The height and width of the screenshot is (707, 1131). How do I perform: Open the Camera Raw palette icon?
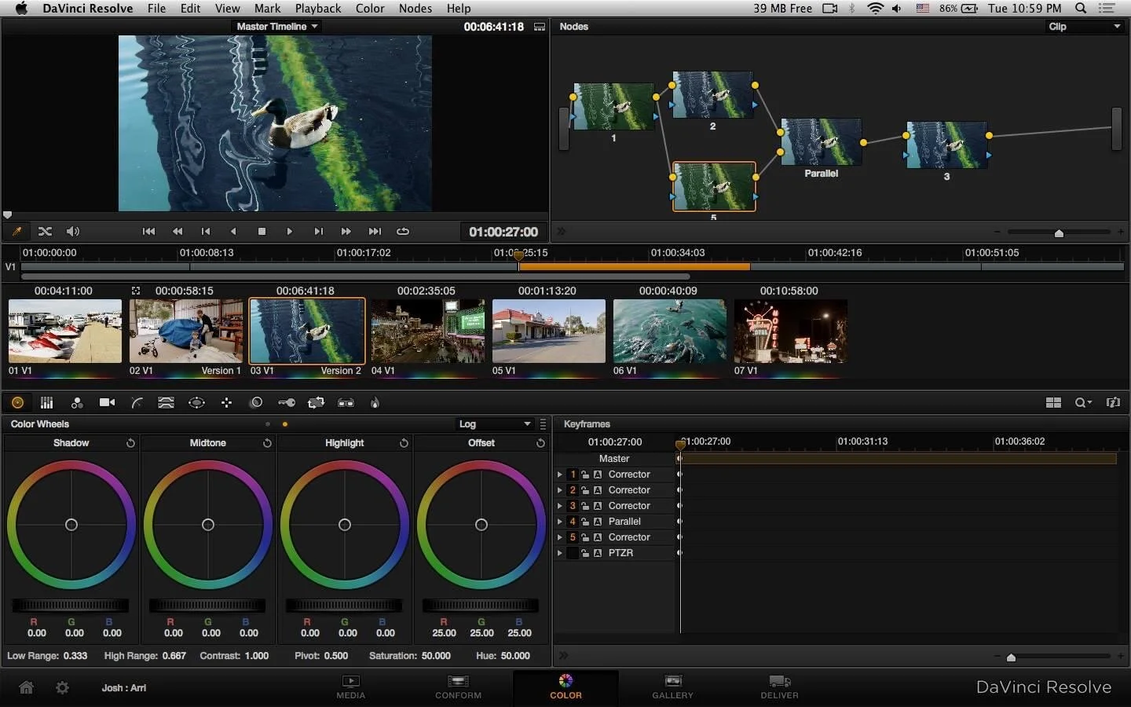tap(107, 403)
